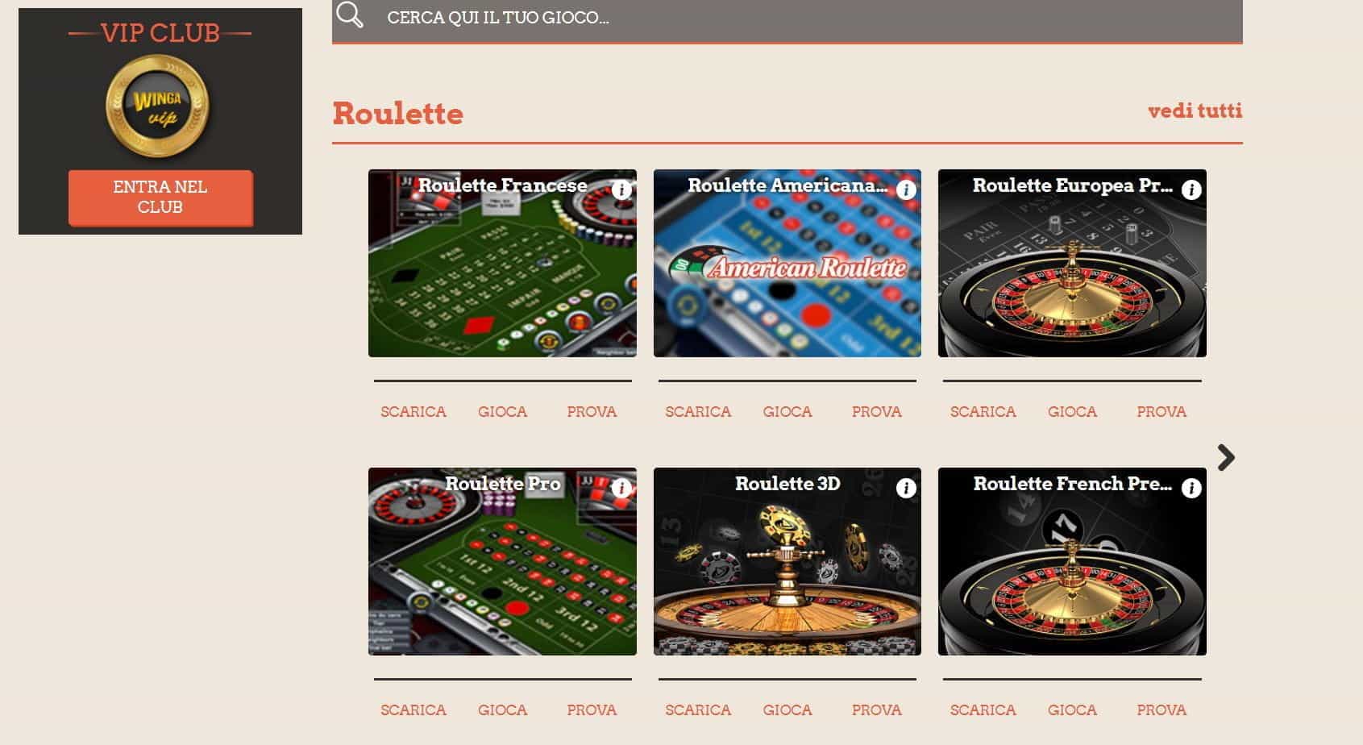Image resolution: width=1363 pixels, height=745 pixels.
Task: Select GIOCA under Roulette Americana
Action: click(x=787, y=411)
